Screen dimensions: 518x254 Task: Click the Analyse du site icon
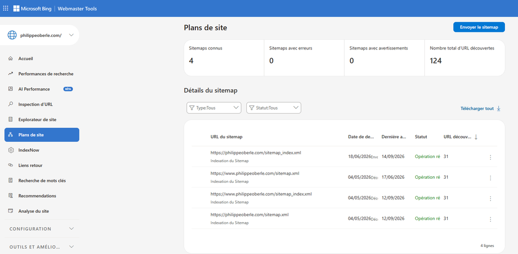[x=11, y=211]
